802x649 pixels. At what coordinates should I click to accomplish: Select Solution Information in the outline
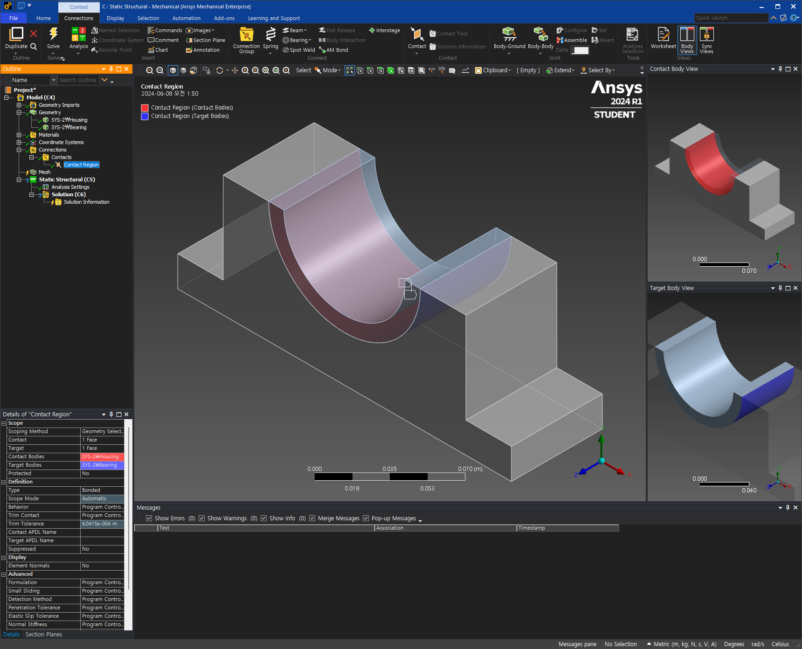point(86,202)
